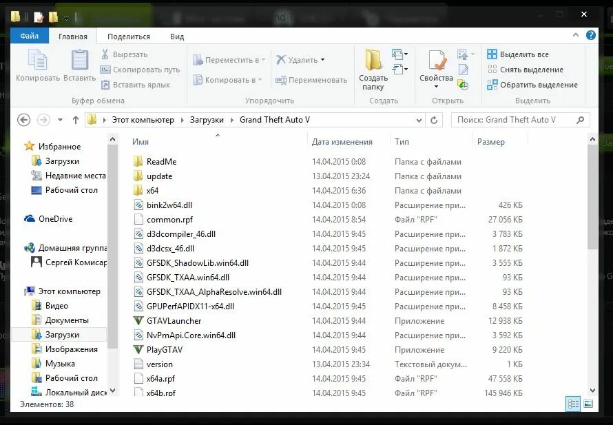
Task: Open the easy access dropdown icon
Action: (399, 70)
